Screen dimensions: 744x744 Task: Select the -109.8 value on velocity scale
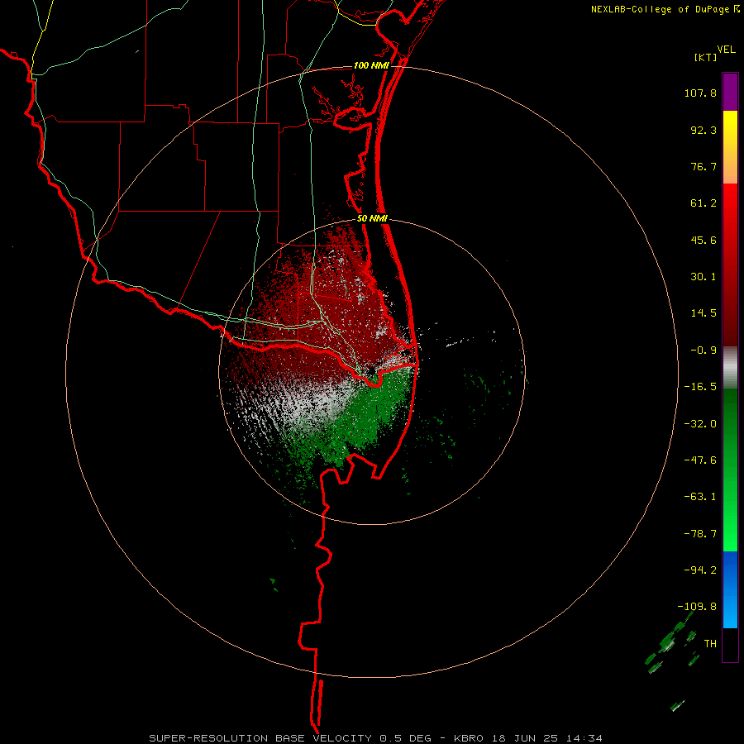(697, 607)
